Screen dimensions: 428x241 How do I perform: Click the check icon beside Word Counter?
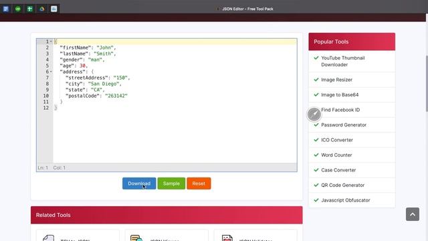(x=316, y=155)
